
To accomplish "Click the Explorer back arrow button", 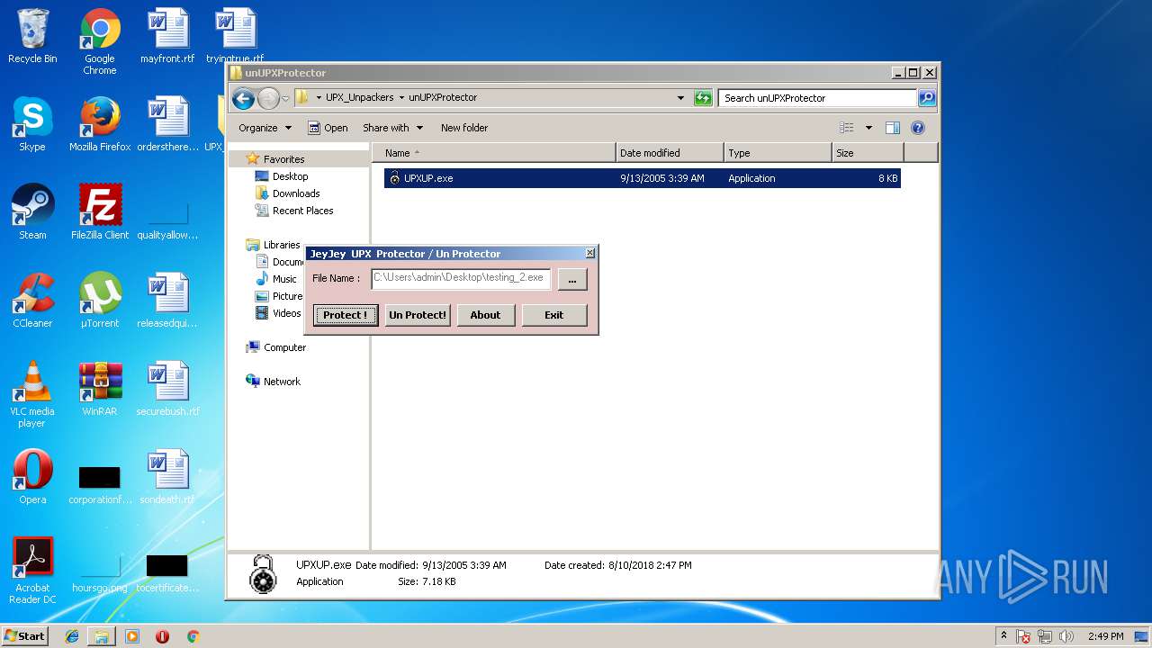I will tap(243, 98).
